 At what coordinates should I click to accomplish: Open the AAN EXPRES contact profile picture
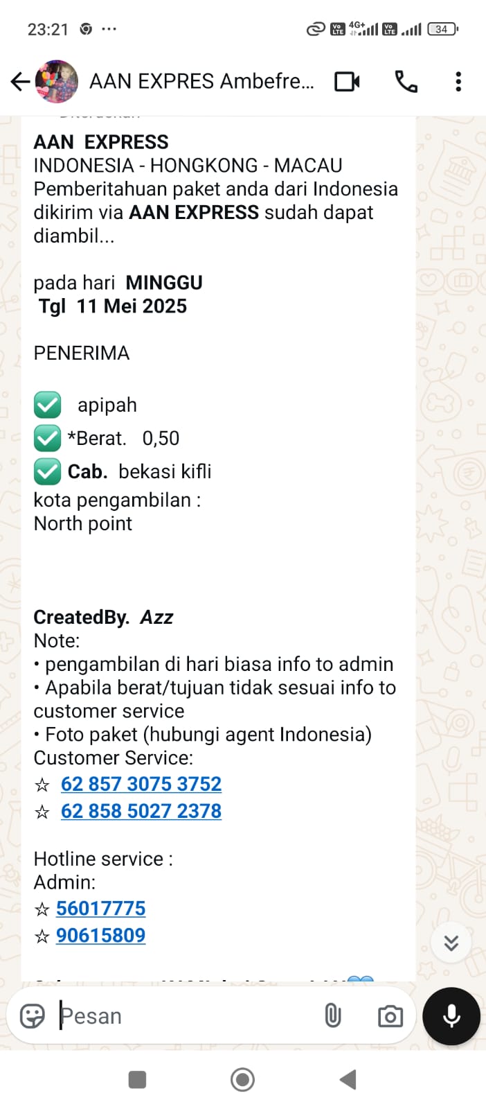tap(57, 82)
